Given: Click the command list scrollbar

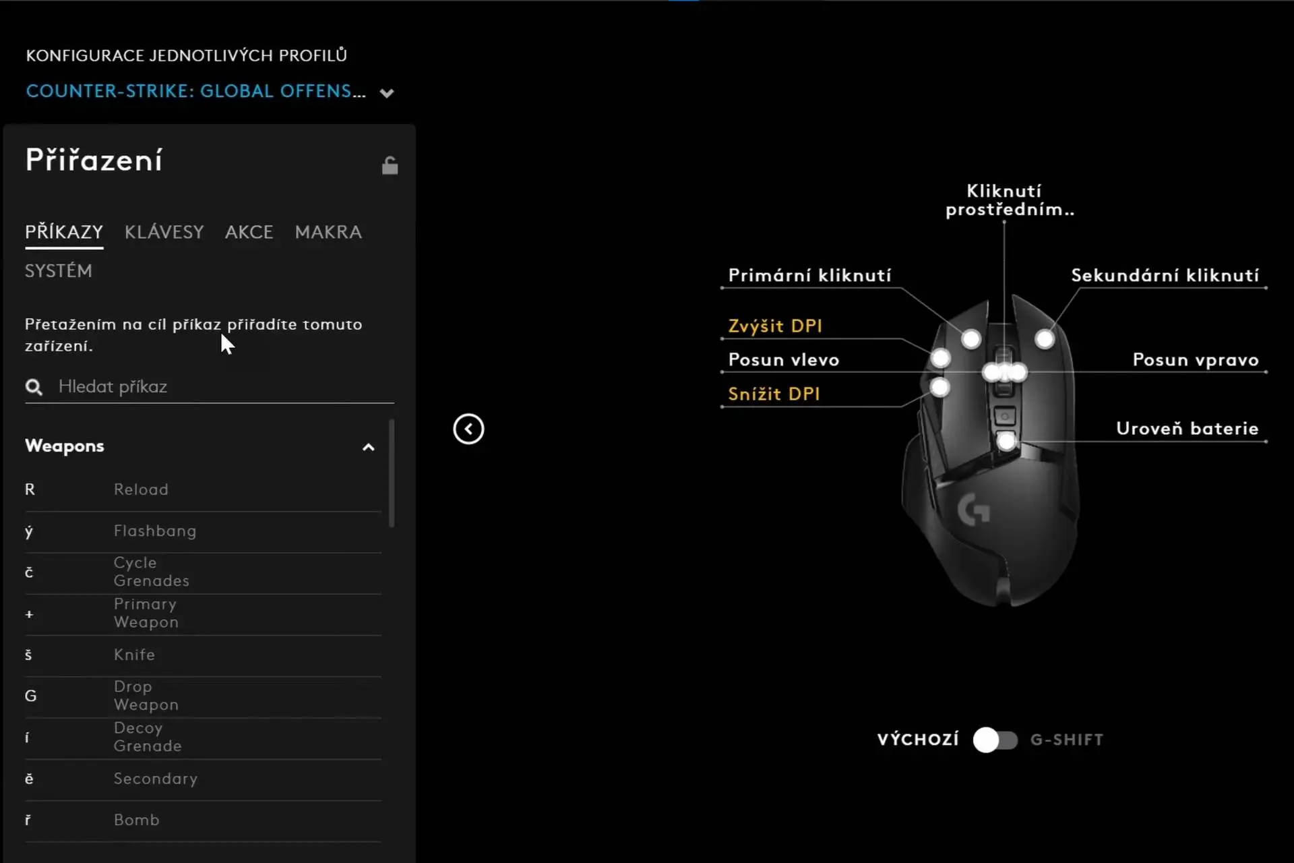Looking at the screenshot, I should click(392, 473).
